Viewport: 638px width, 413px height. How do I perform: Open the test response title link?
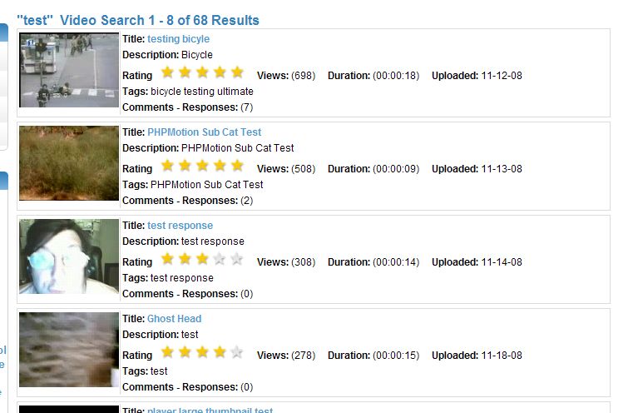click(180, 226)
